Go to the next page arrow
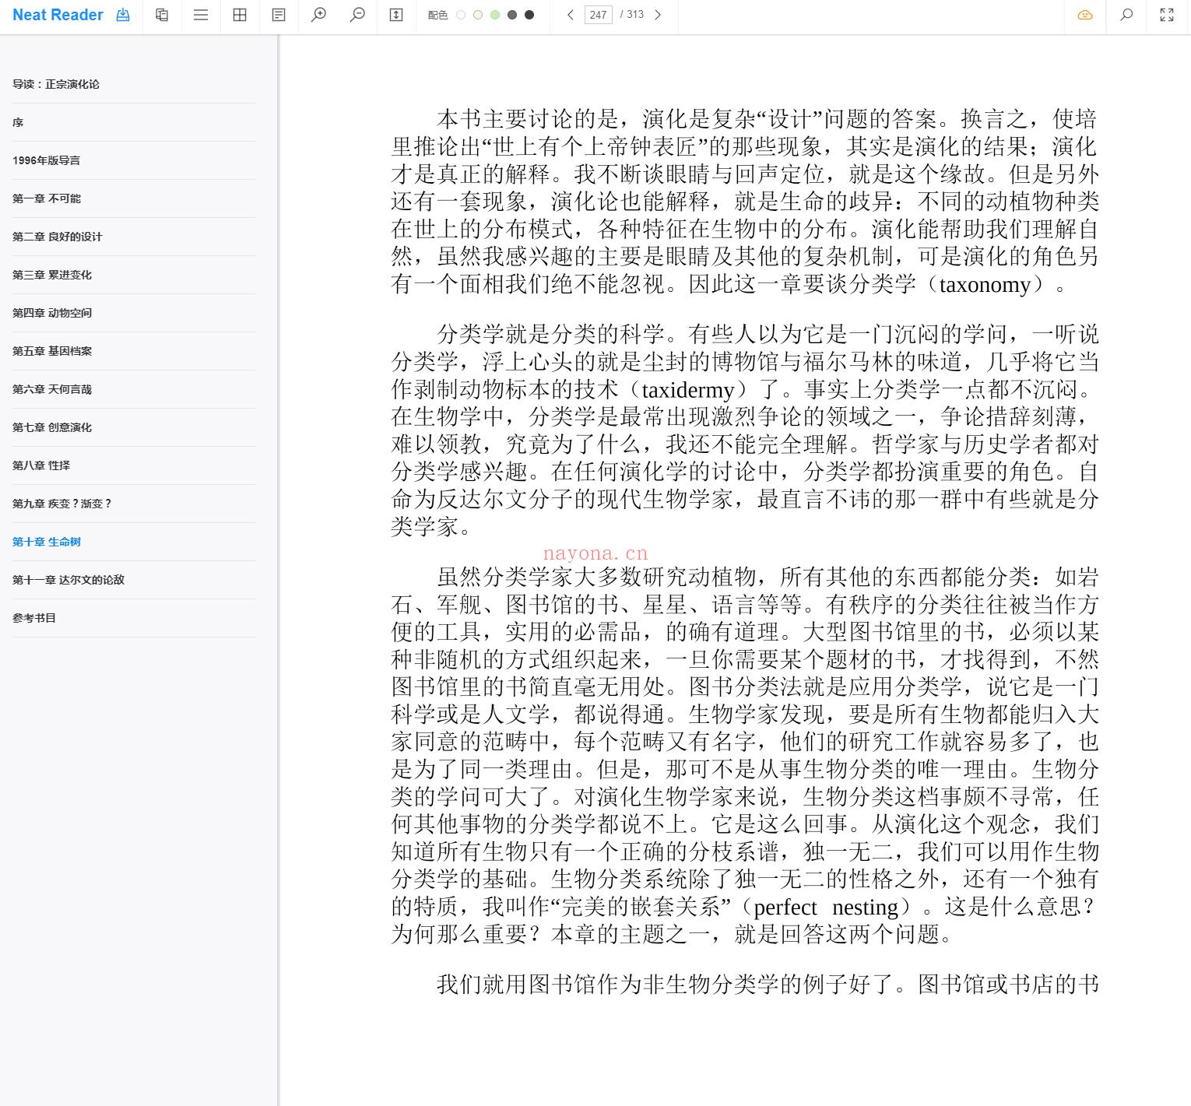Viewport: 1191px width, 1106px height. [658, 15]
